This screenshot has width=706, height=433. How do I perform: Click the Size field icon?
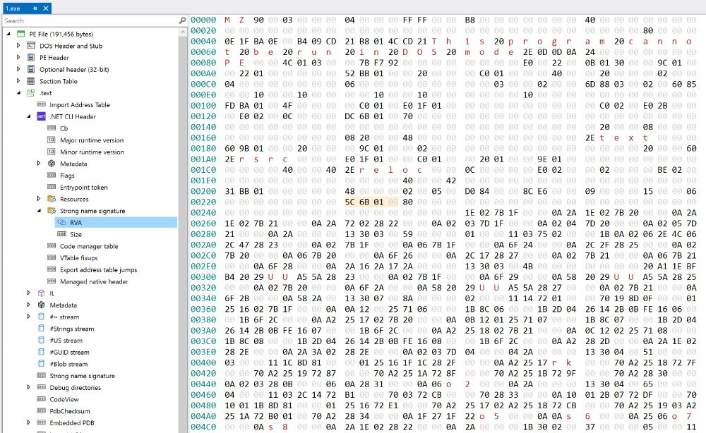61,234
